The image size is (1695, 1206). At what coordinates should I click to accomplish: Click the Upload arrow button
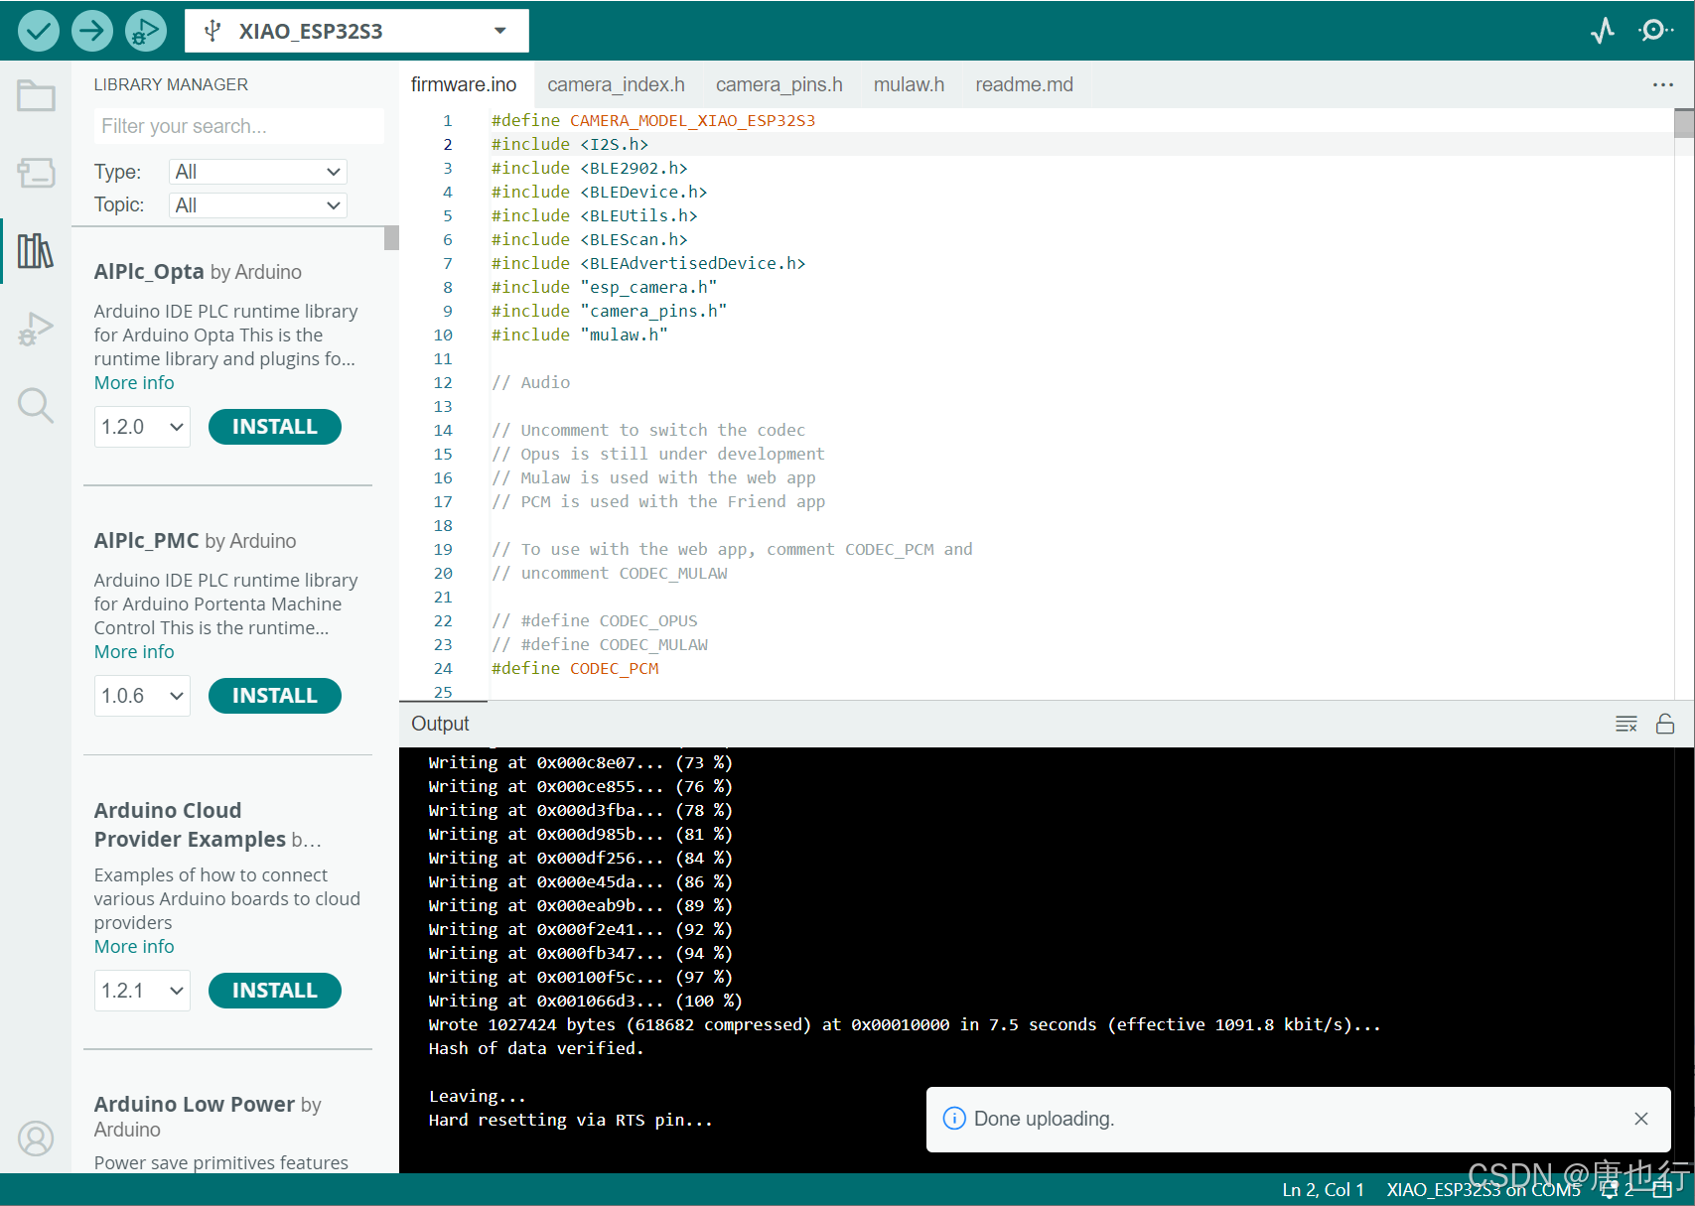tap(91, 31)
